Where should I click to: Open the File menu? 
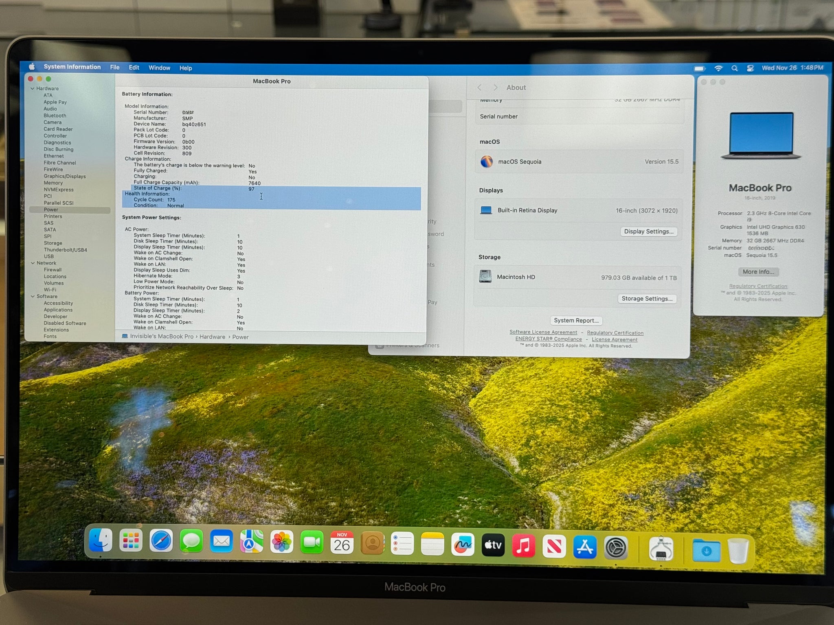pyautogui.click(x=115, y=68)
